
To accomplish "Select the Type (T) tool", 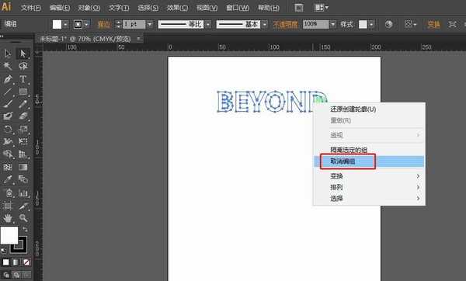I will (23, 79).
